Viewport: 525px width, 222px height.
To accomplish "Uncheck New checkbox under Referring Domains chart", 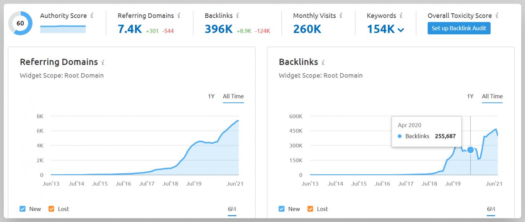I will click(23, 209).
